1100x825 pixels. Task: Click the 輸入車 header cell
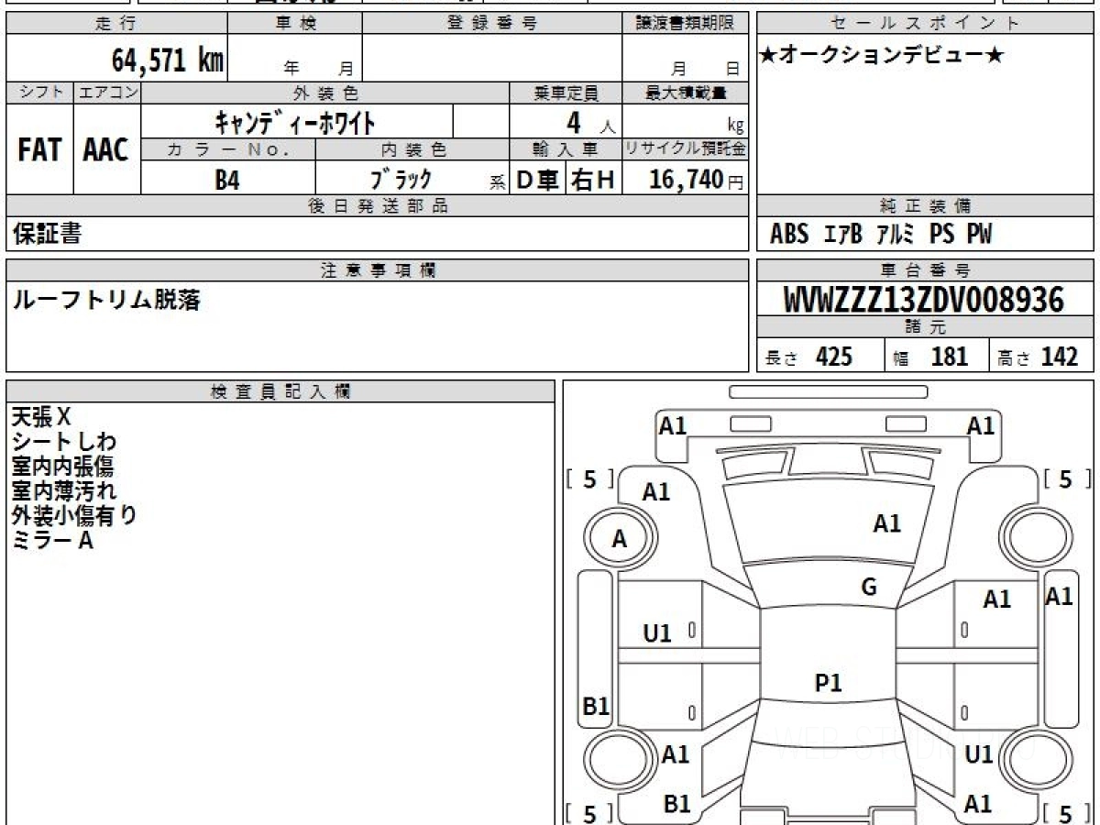click(x=566, y=149)
